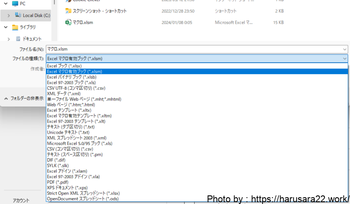Collapse the PC tree node chevron
The image size is (350, 204).
coord(6,4)
